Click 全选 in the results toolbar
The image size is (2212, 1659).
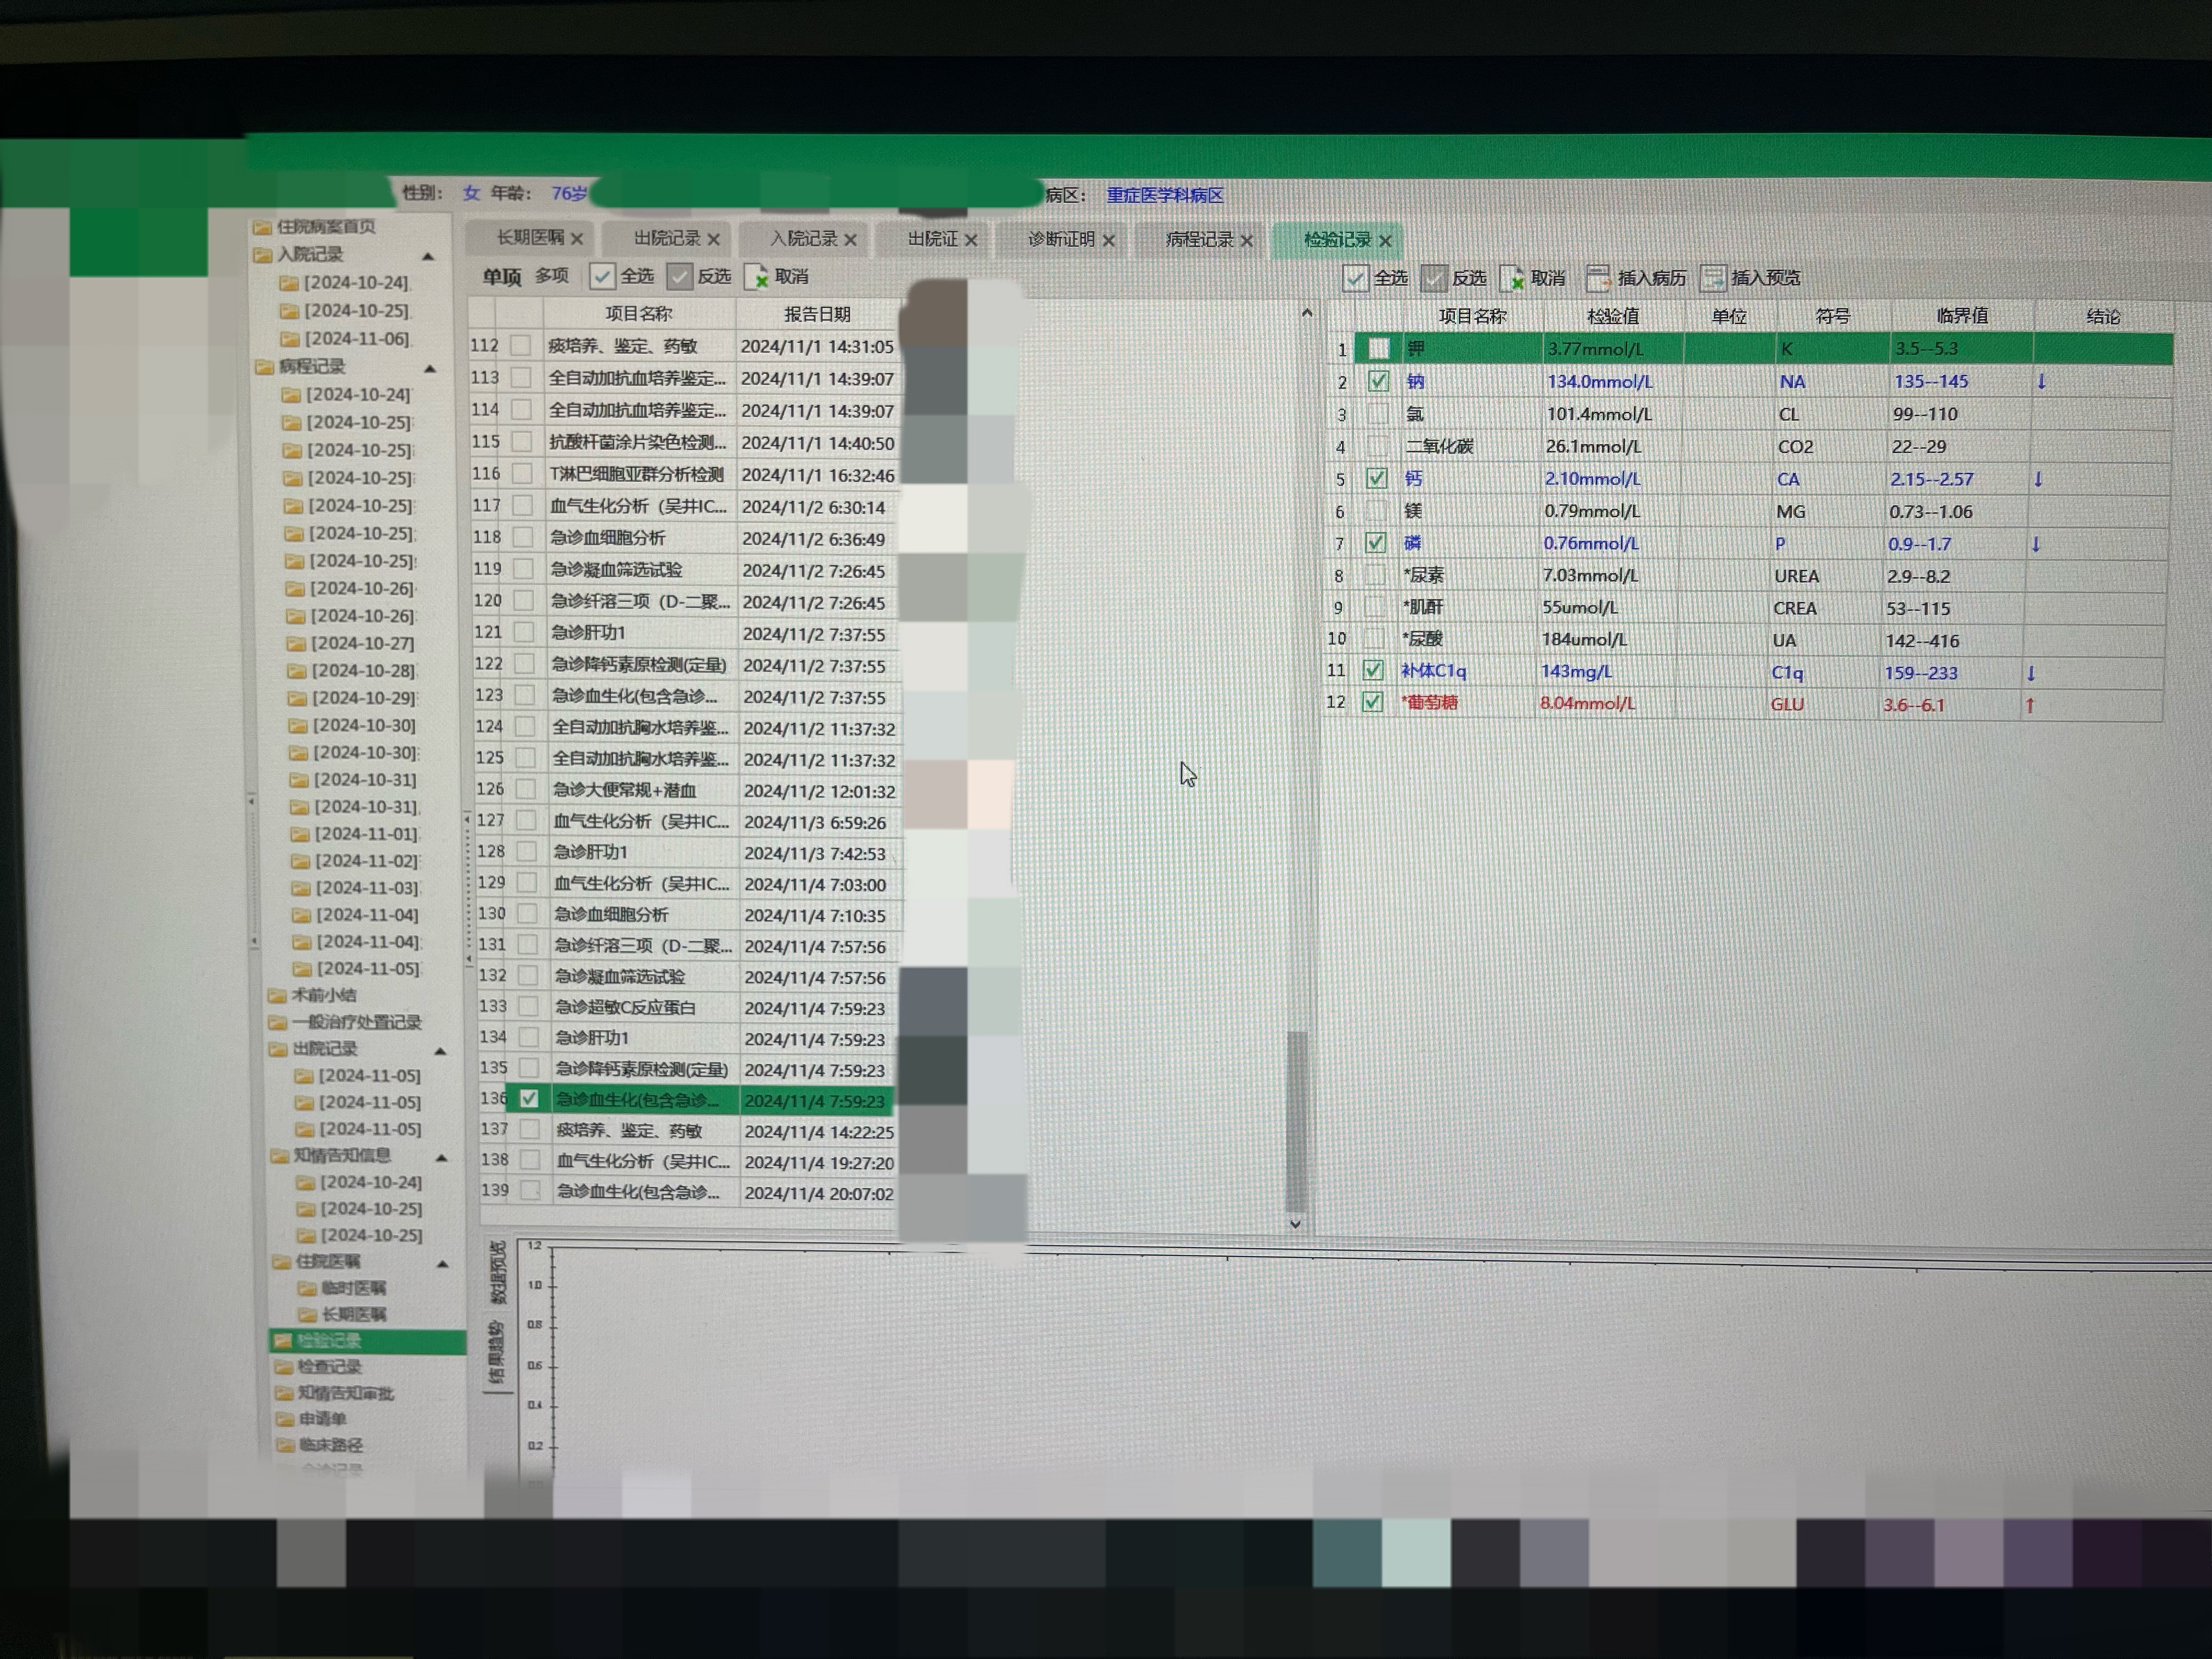pos(1375,278)
